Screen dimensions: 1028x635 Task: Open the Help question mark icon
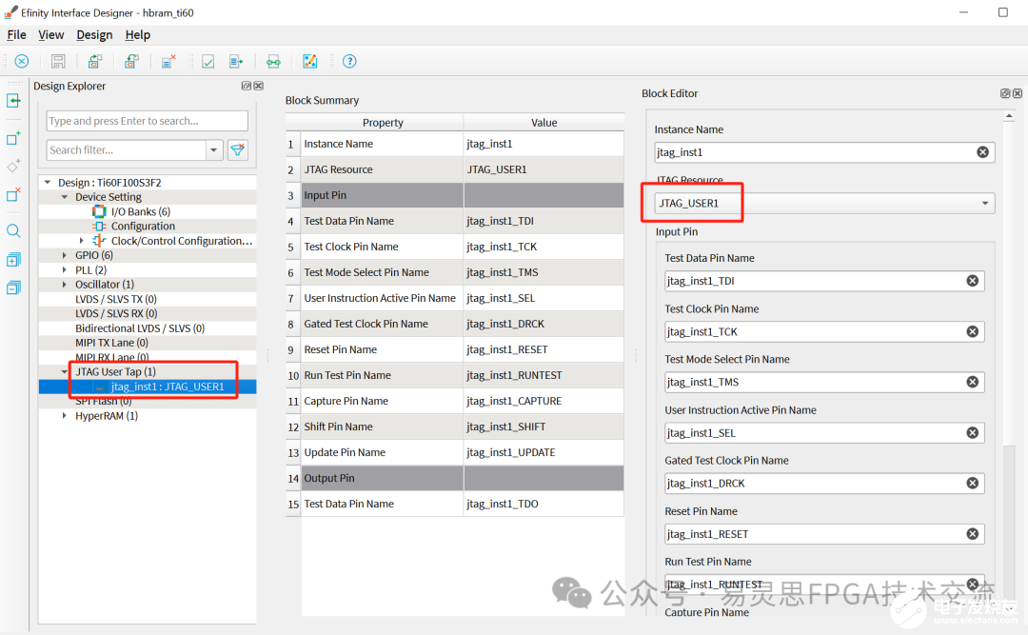[349, 61]
